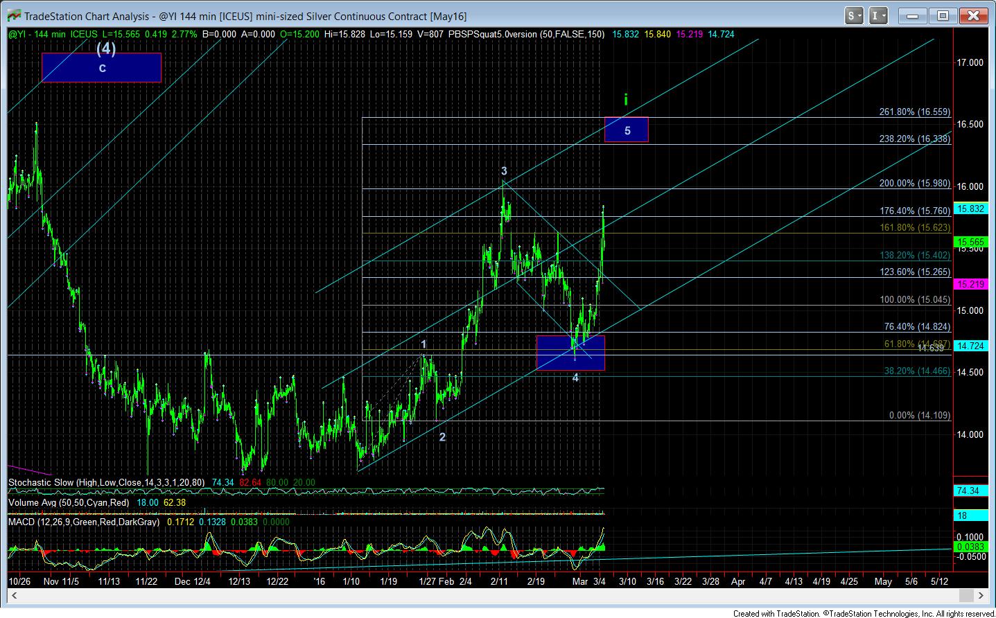
Task: Select the 0.00% (14.109) Fibonacci label
Action: (x=920, y=415)
